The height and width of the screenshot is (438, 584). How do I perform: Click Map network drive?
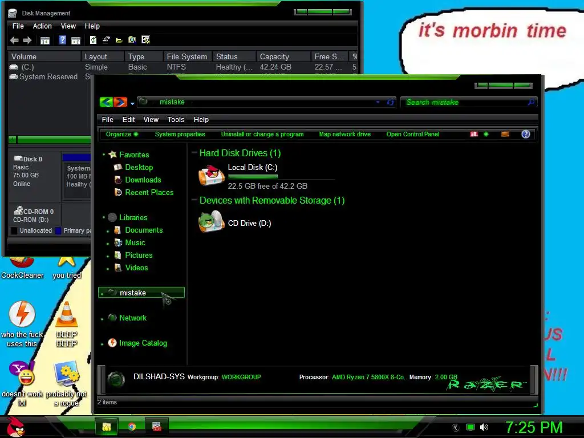pos(345,134)
